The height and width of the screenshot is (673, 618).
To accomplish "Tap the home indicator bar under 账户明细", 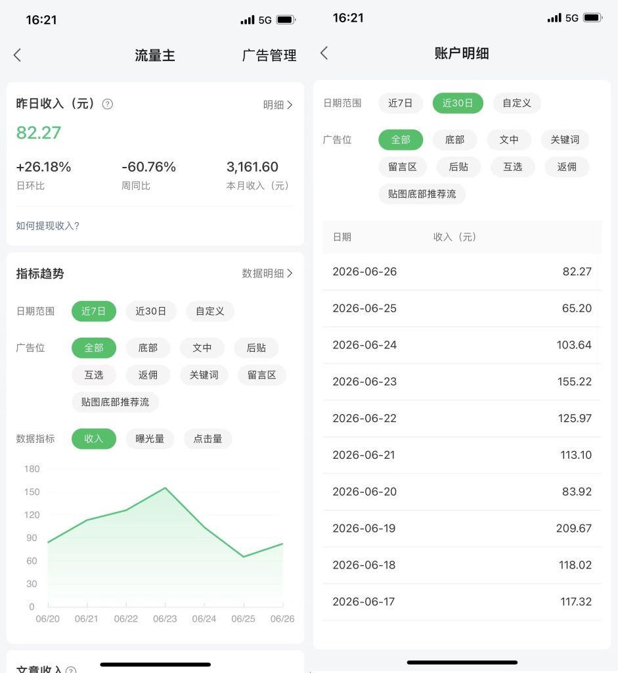I will 462,662.
